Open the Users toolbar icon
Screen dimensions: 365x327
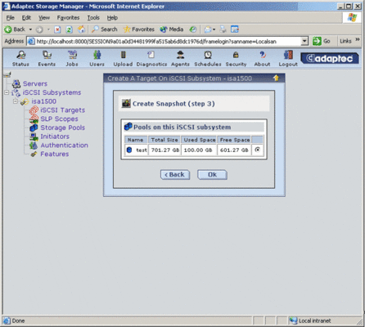coord(97,55)
